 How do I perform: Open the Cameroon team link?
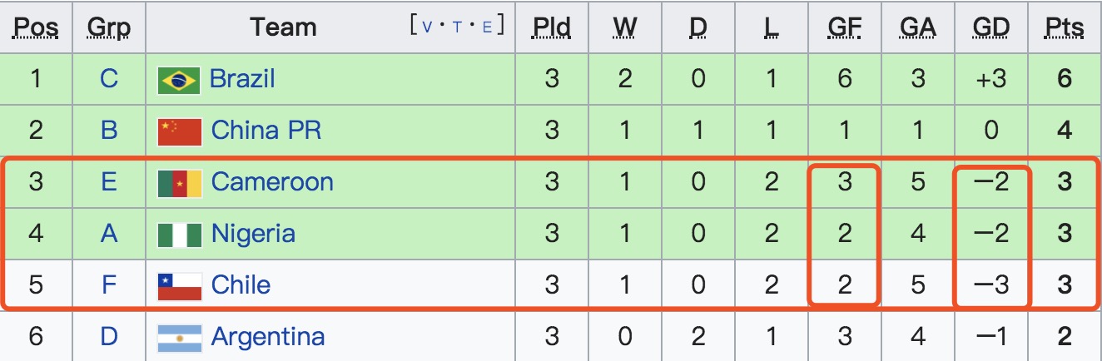pos(272,181)
